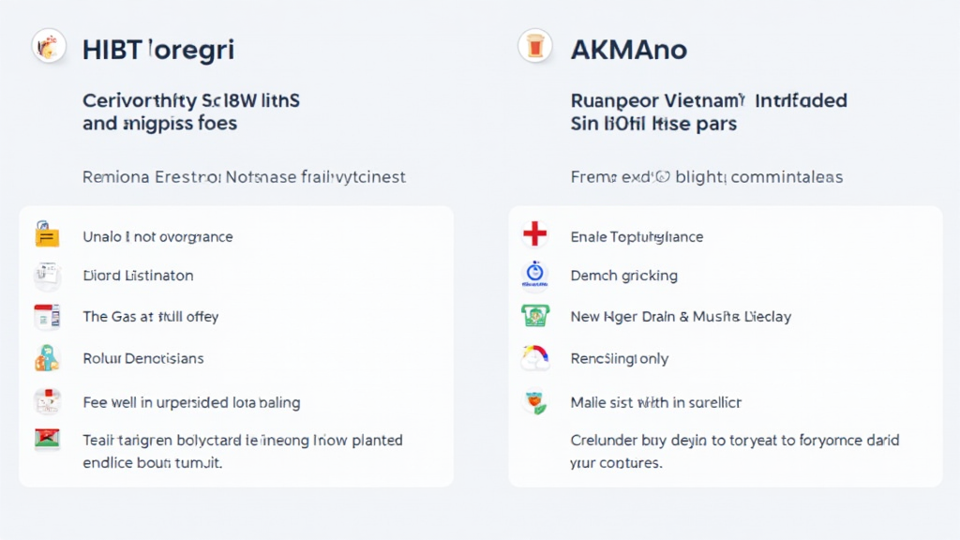Click the rainbow cloud icon beside Rencślingı only
The width and height of the screenshot is (960, 540).
tap(534, 358)
